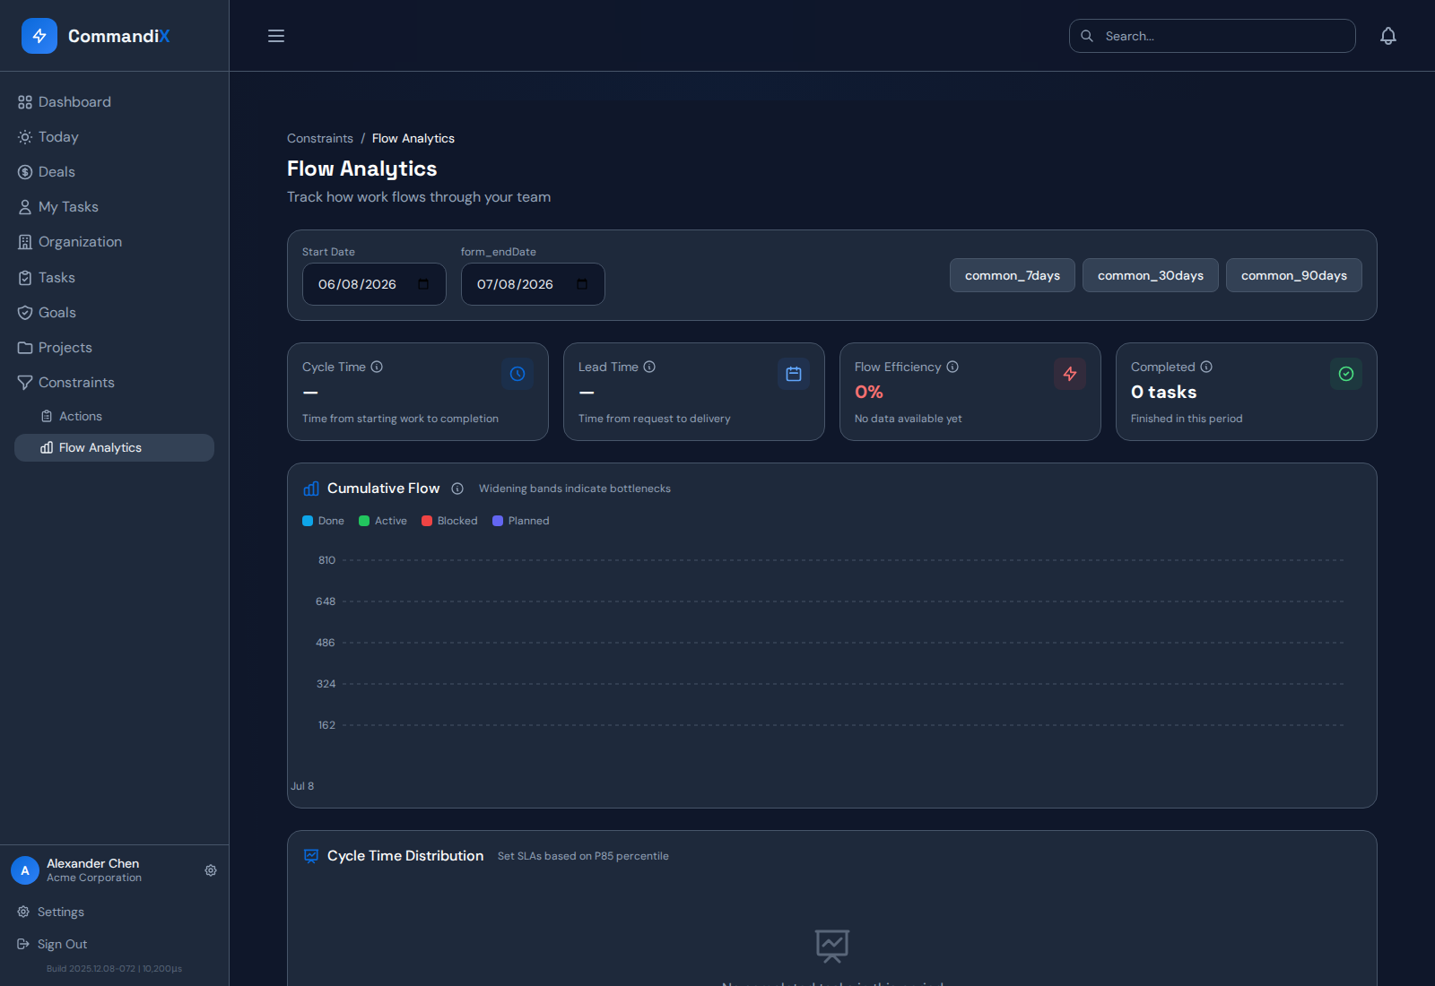
Task: Click the Completed green checkmark icon
Action: (1346, 374)
